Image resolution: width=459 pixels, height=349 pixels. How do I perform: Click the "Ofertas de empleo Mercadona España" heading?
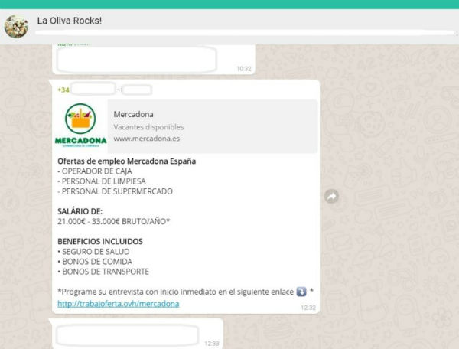coord(126,161)
